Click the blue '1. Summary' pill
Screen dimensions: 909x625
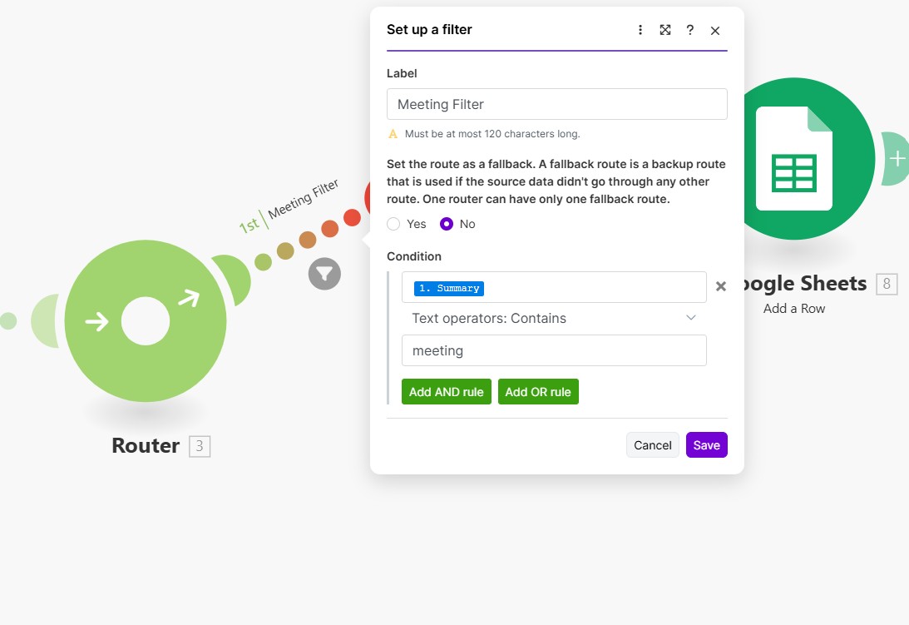tap(449, 289)
